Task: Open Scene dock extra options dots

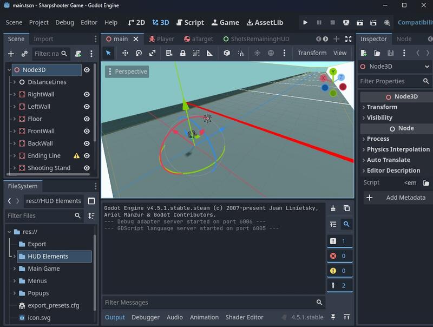Action: point(91,54)
